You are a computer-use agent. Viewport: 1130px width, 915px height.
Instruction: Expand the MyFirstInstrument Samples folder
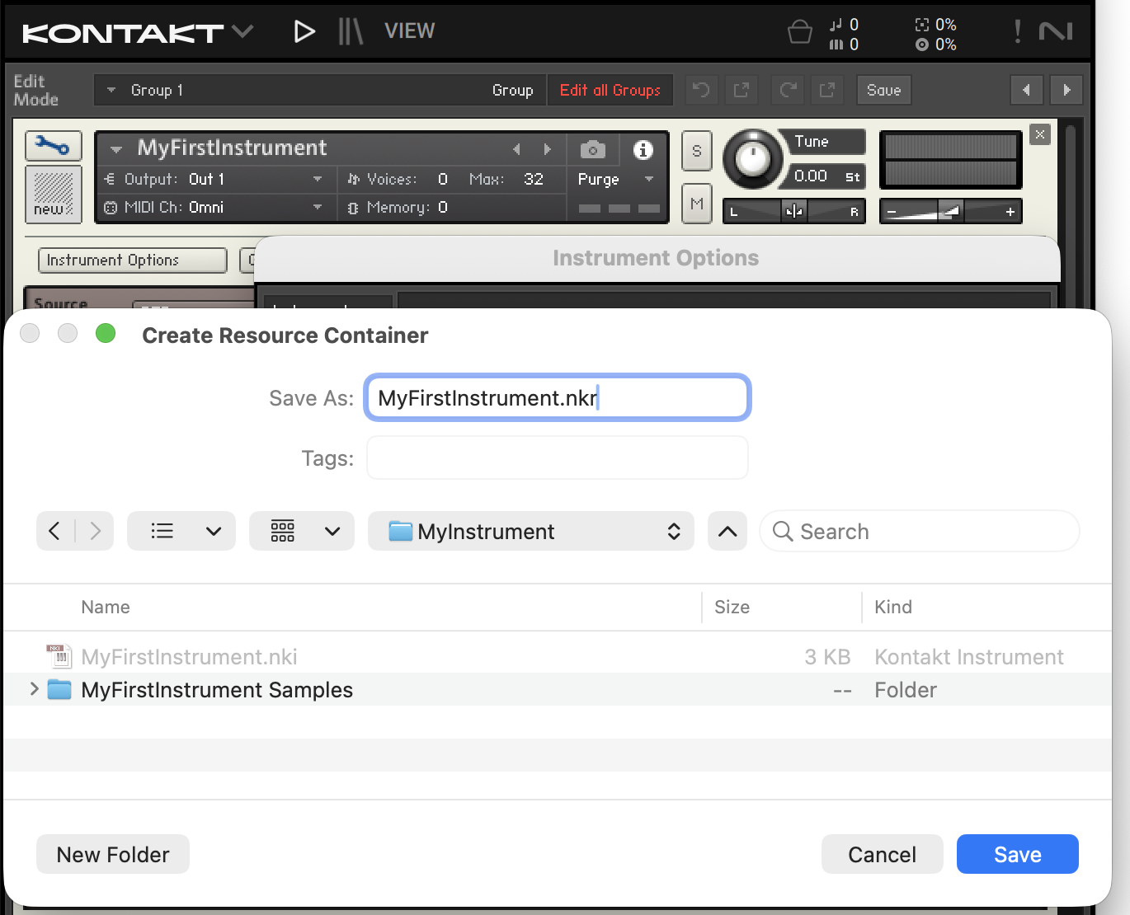coord(34,689)
